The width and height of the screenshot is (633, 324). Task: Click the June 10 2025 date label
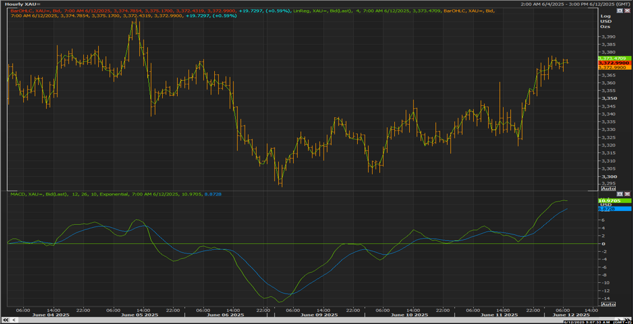pos(410,314)
